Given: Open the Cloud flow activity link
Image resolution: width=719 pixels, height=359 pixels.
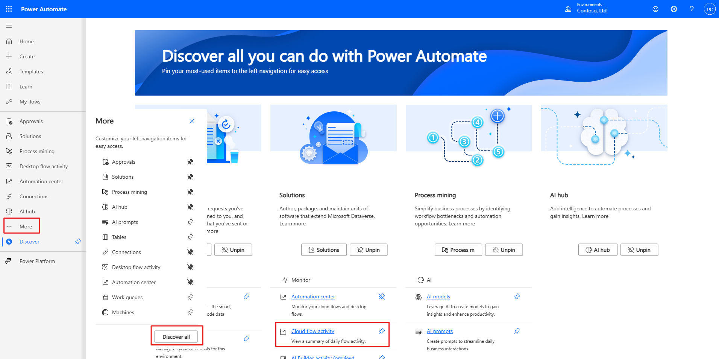Looking at the screenshot, I should 312,331.
